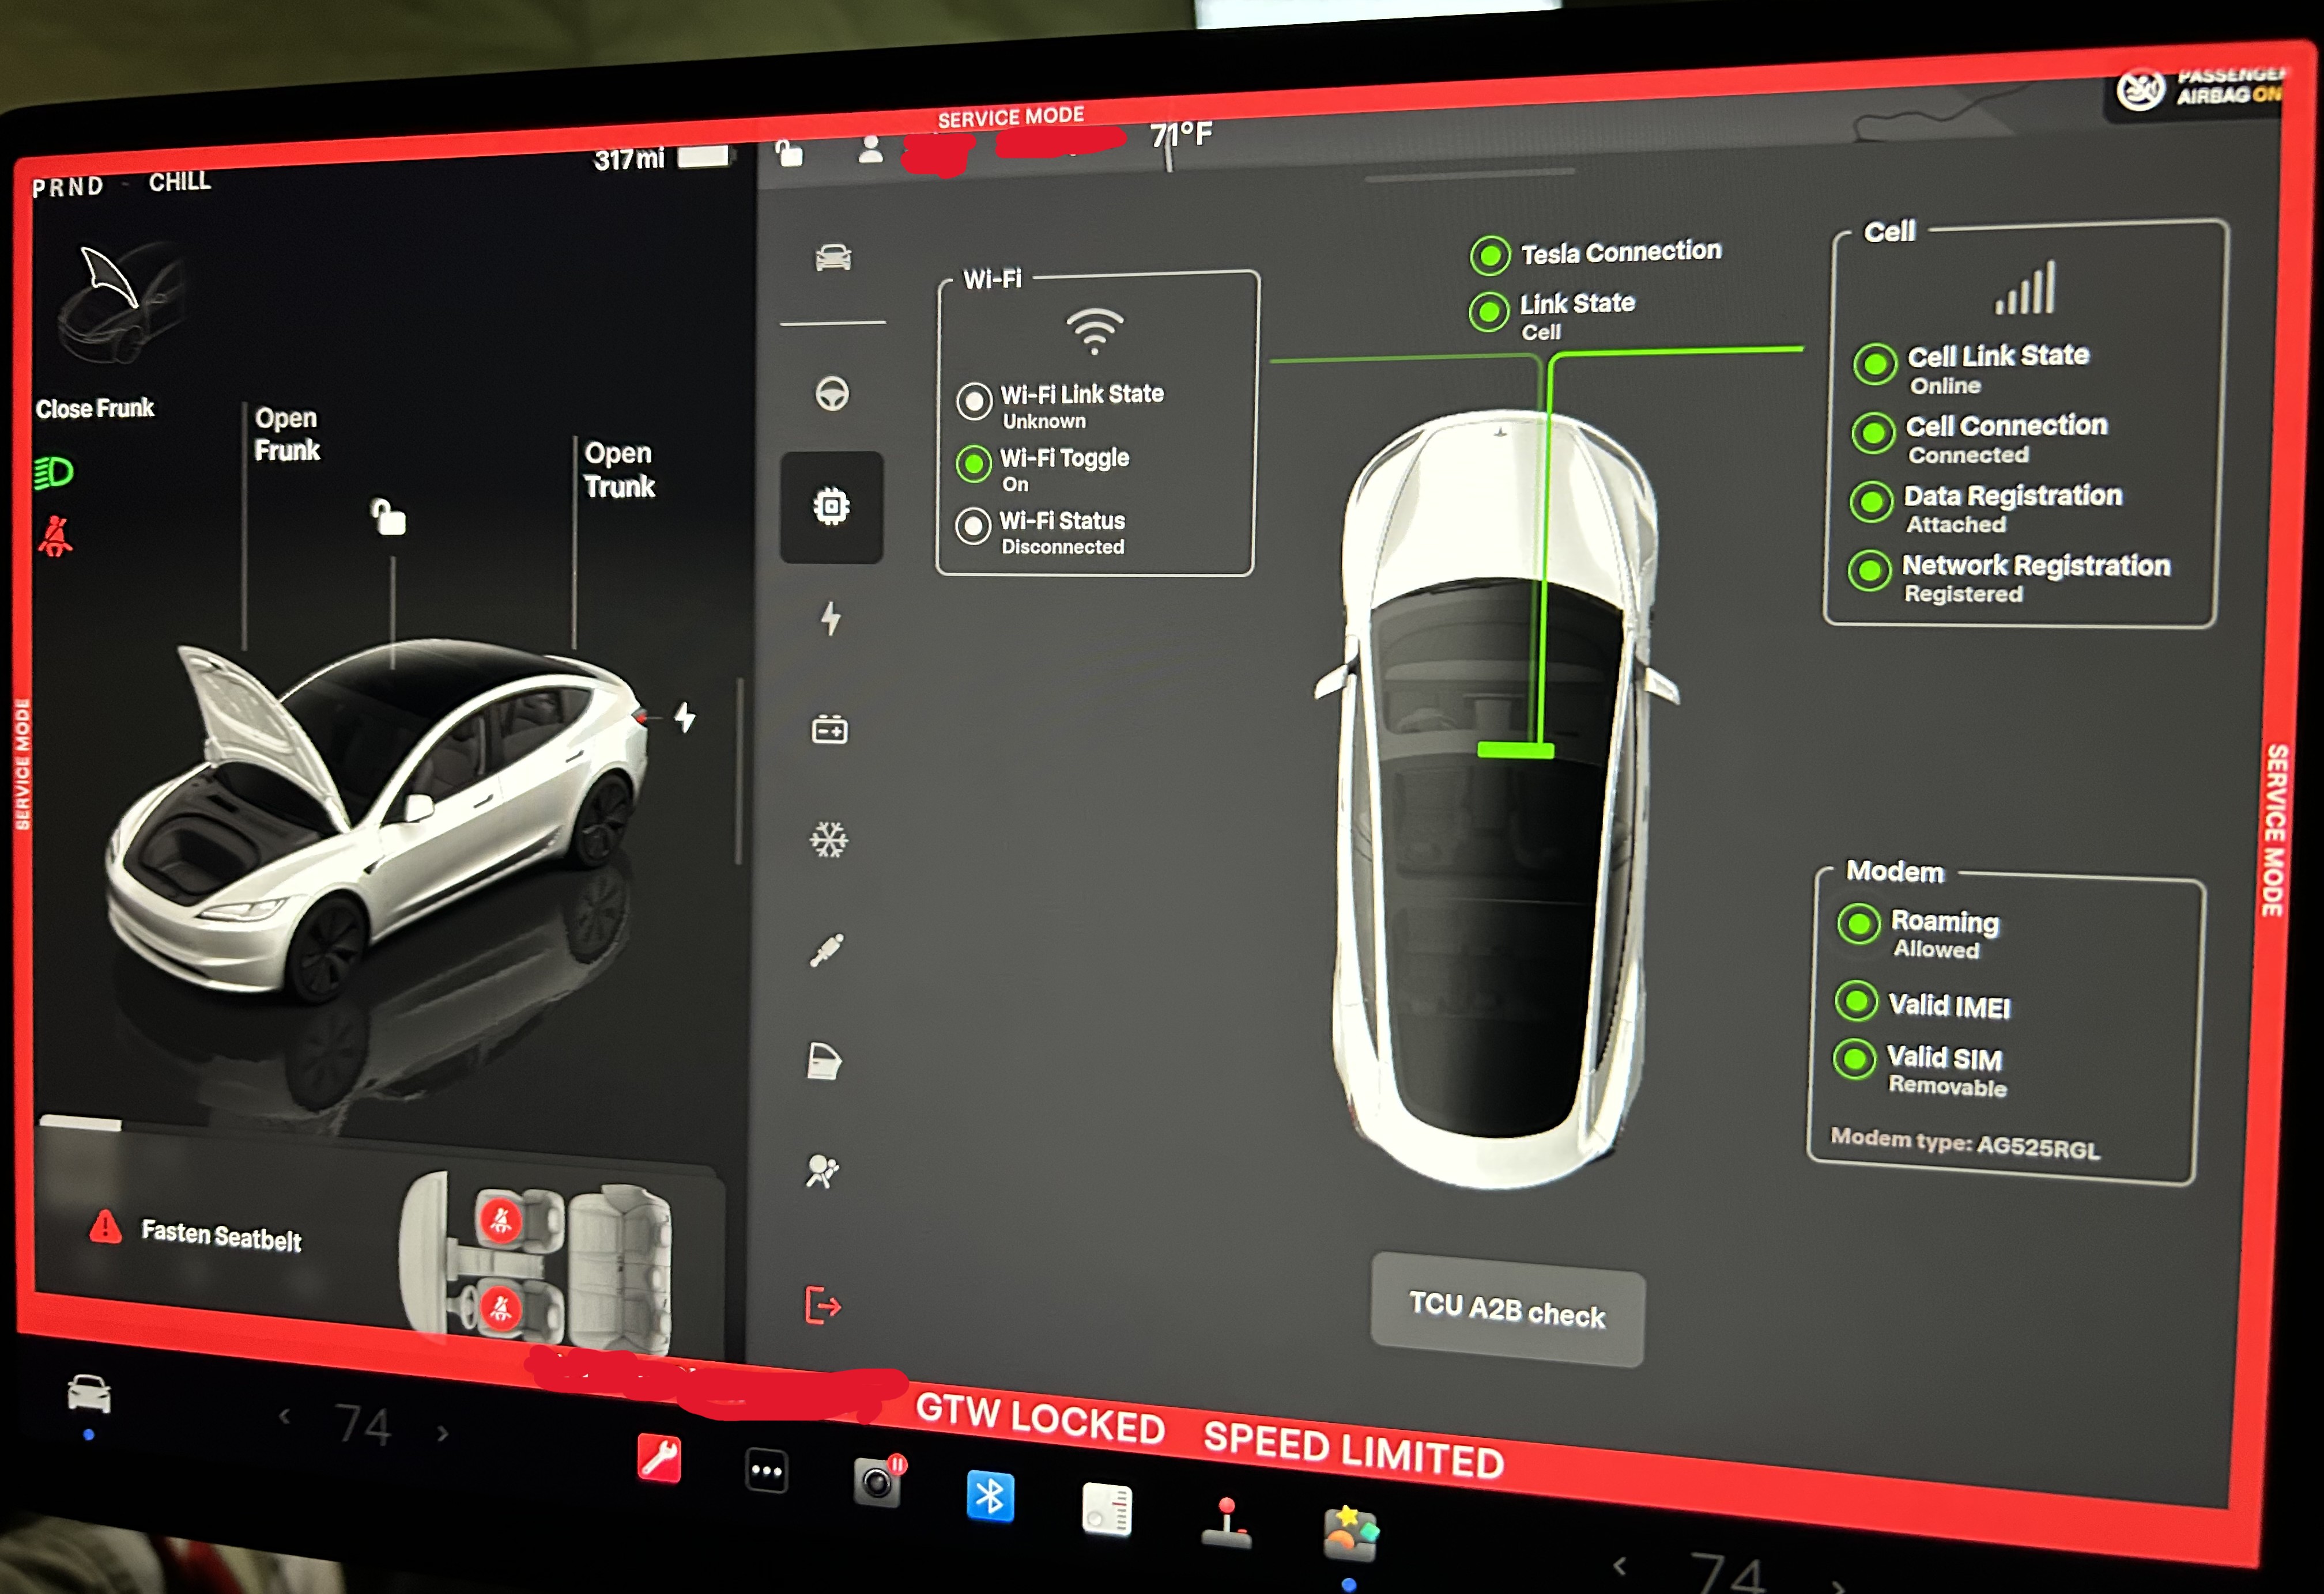Increase left temperature with right chevron
The image size is (2324, 1594).
pos(443,1433)
